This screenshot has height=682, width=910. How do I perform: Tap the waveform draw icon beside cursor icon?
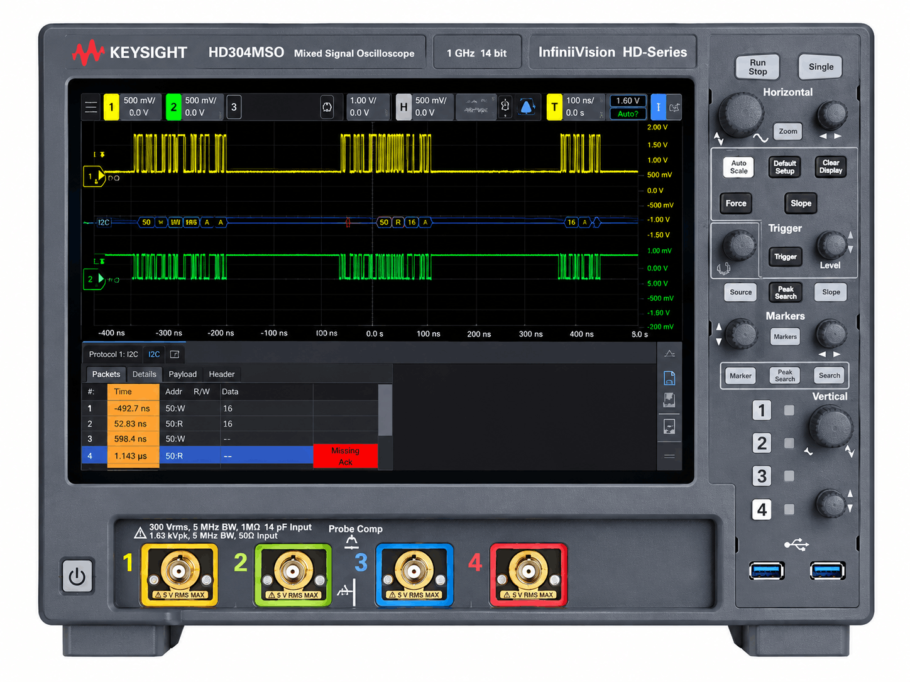(x=674, y=107)
